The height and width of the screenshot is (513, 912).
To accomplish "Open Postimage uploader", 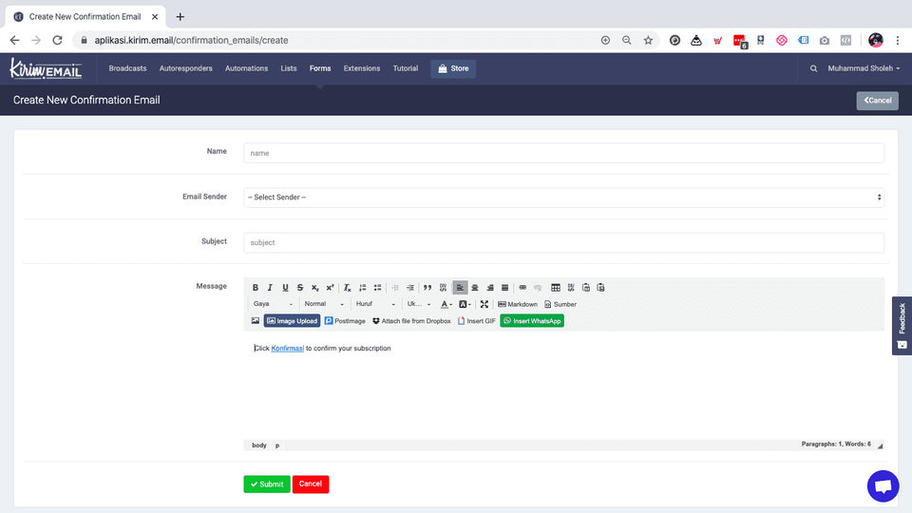I will (345, 321).
